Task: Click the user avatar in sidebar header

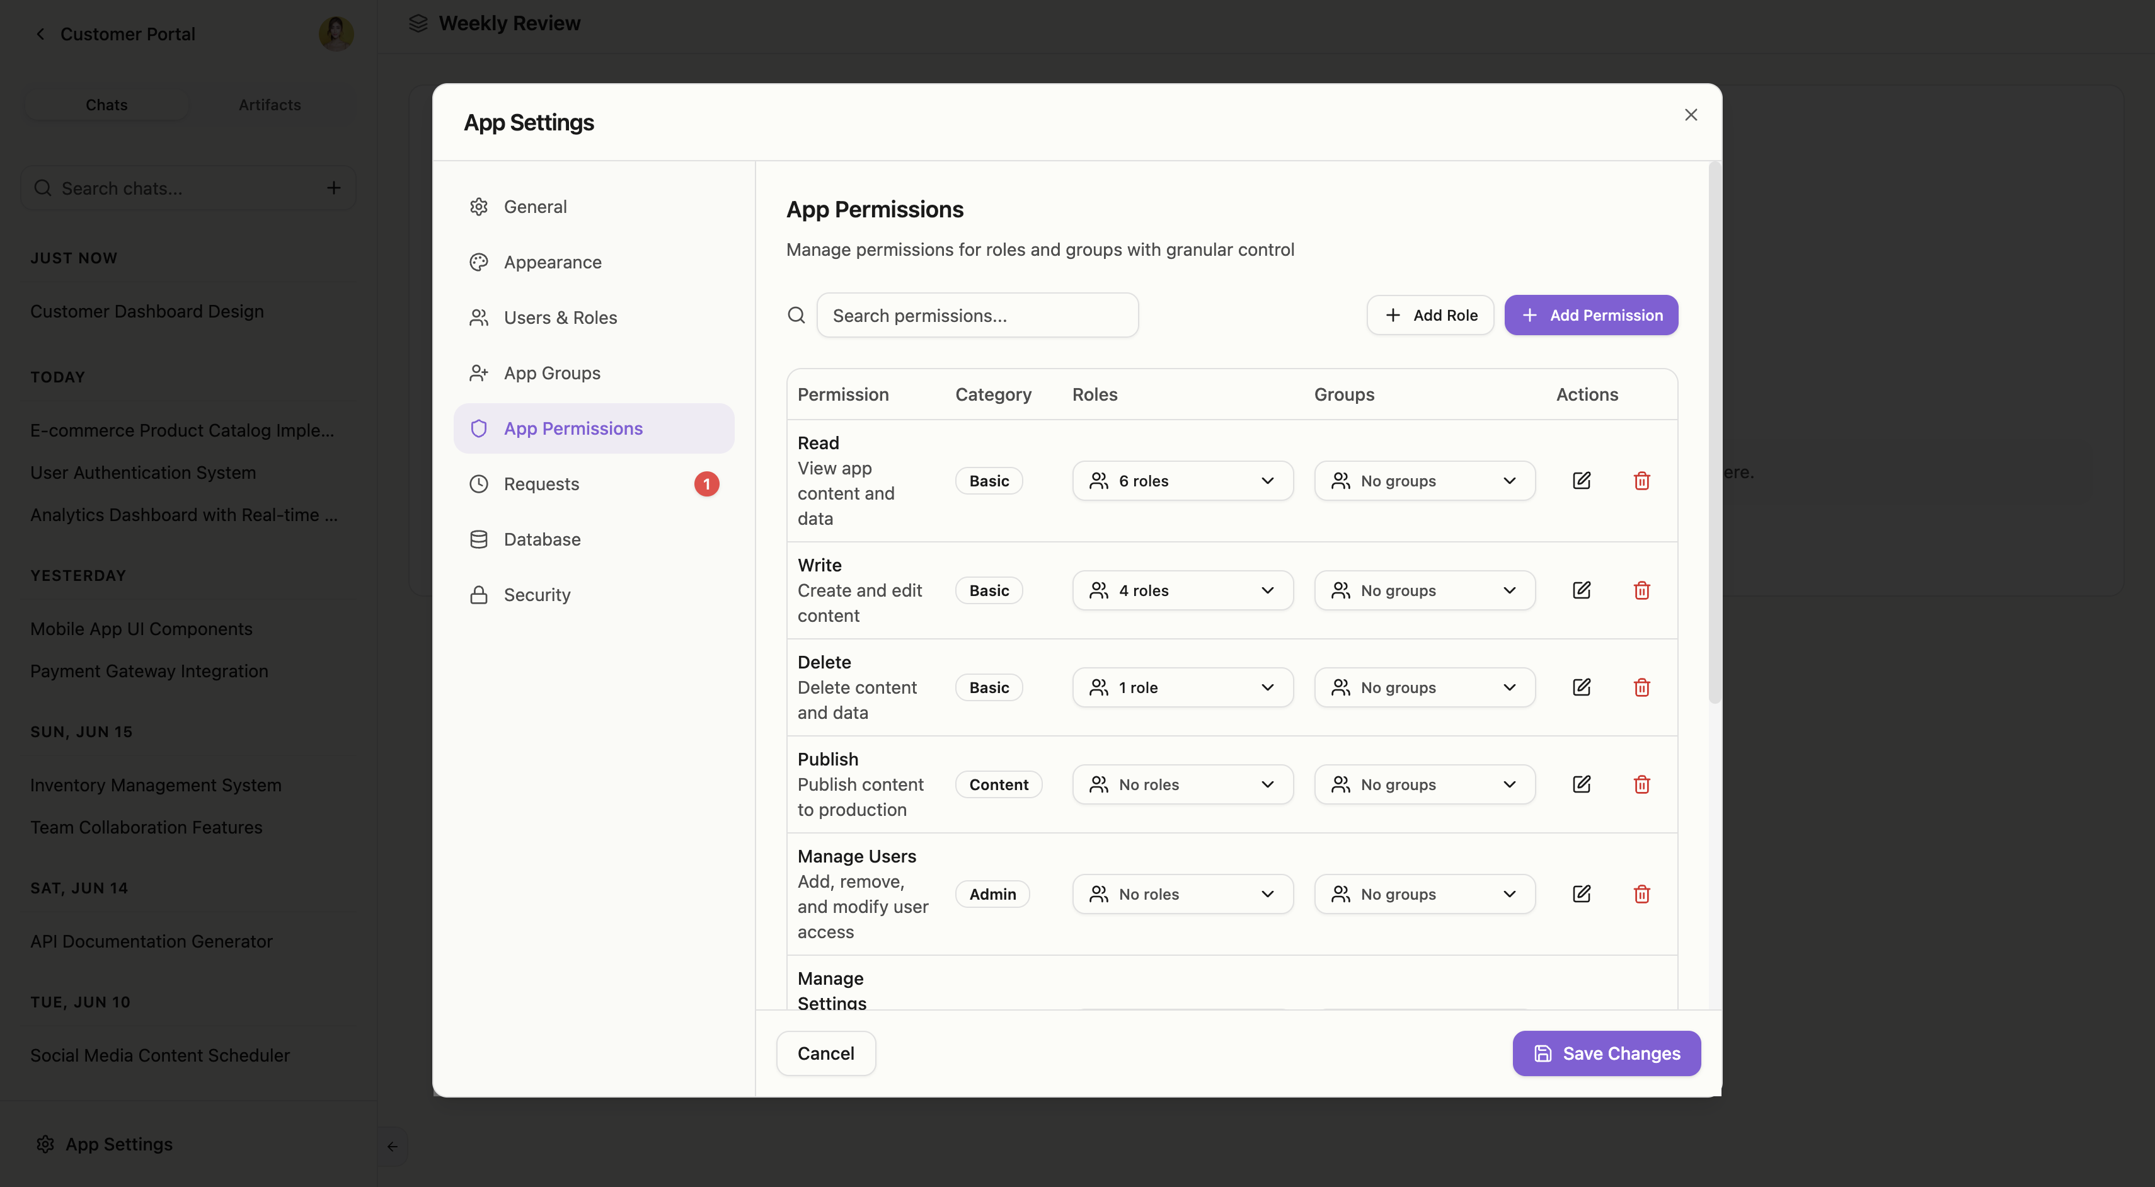Action: [335, 33]
